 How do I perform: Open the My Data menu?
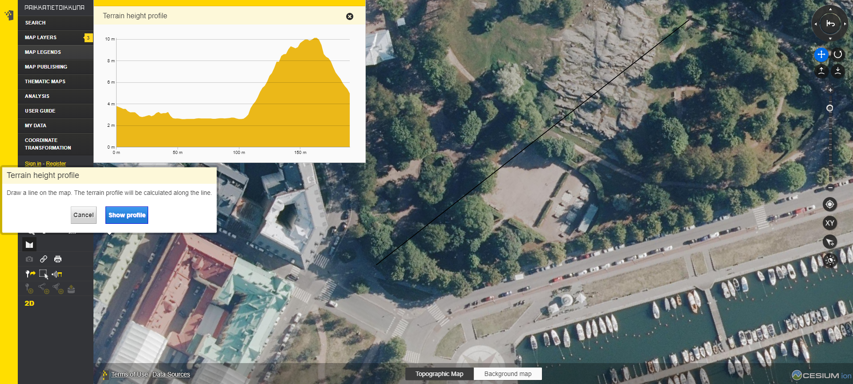point(56,125)
